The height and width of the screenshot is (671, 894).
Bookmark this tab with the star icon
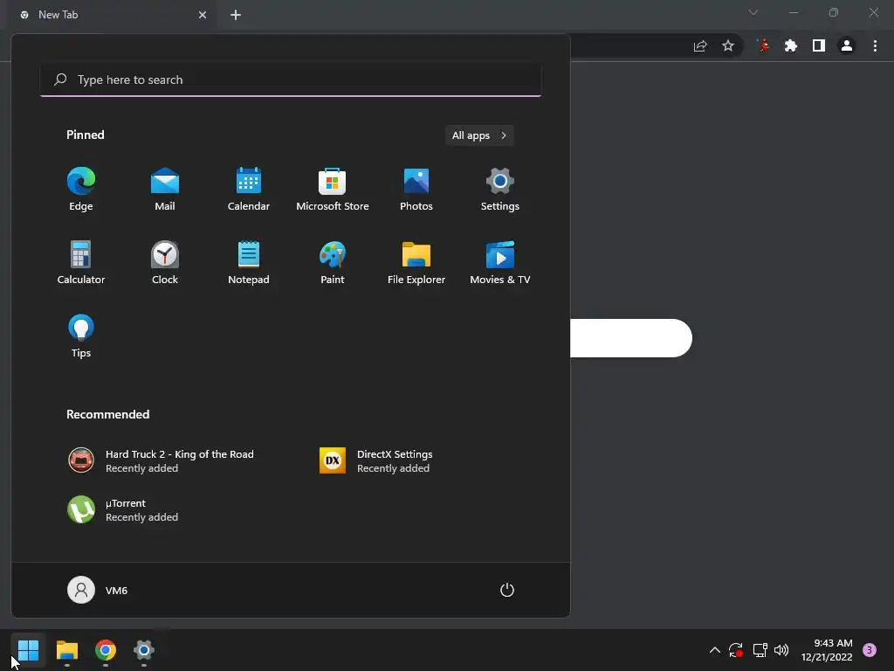(x=728, y=45)
